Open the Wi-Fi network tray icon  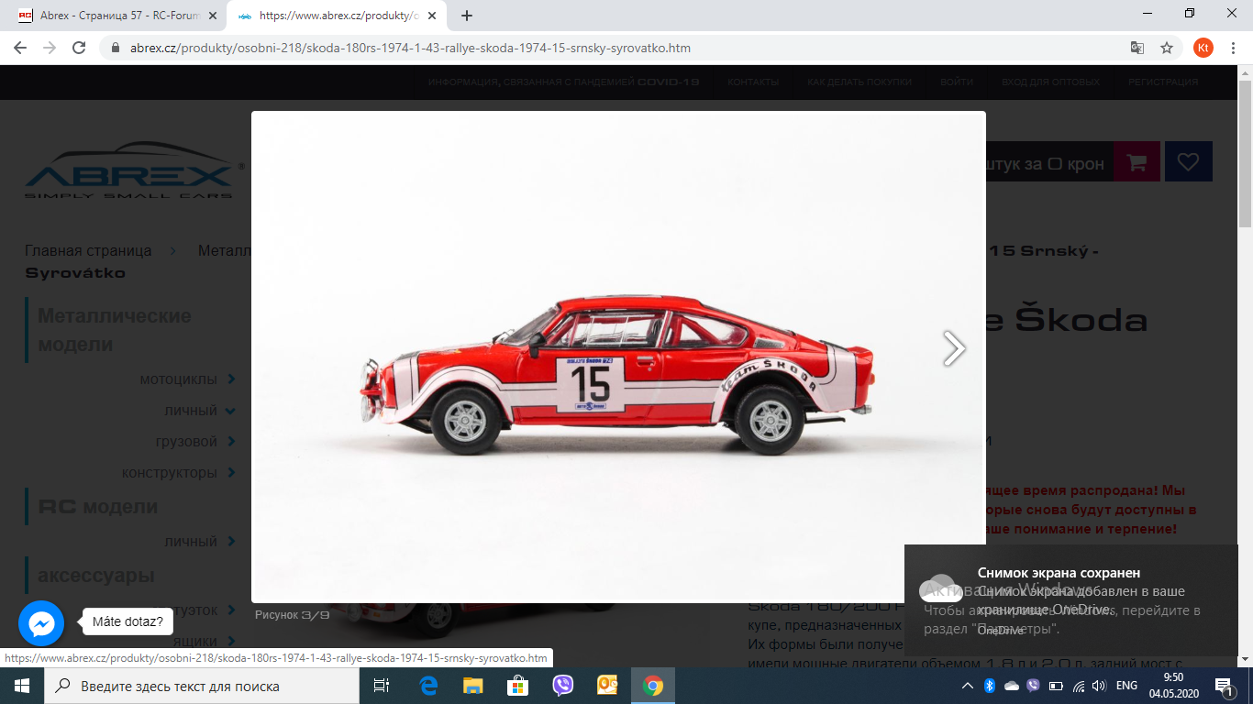click(x=1079, y=686)
